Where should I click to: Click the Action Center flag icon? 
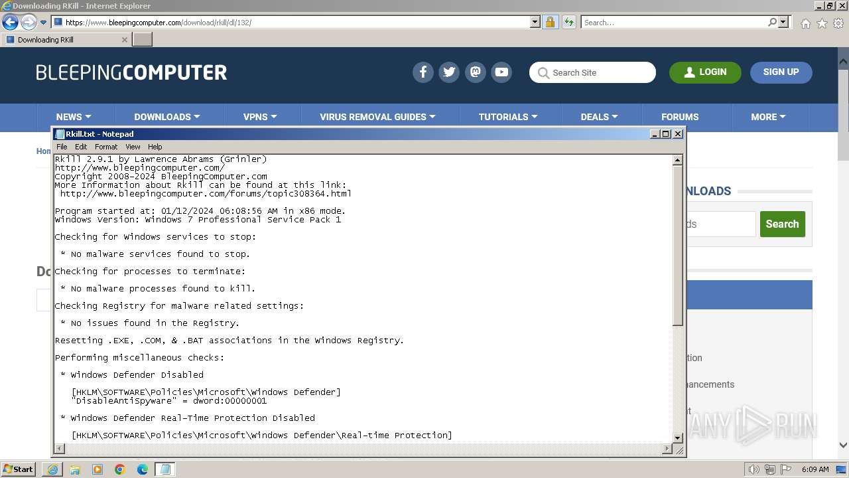tap(786, 469)
